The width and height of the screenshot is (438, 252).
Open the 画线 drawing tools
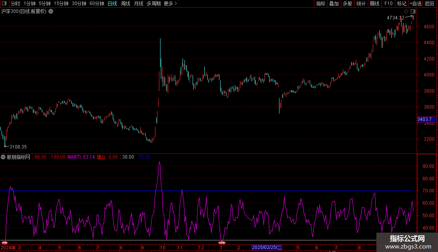pos(374,3)
